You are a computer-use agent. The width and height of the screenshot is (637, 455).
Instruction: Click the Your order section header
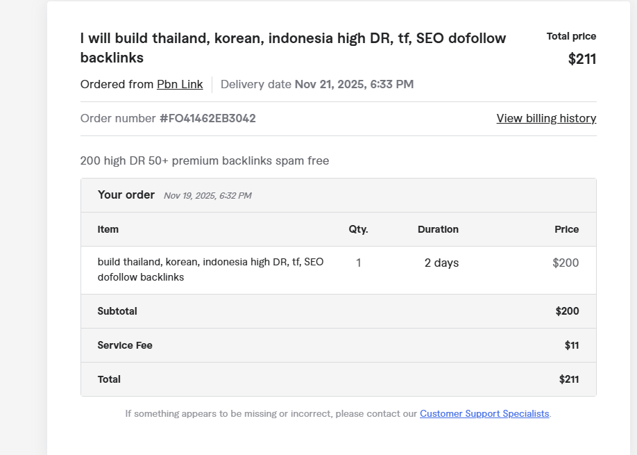tap(126, 195)
